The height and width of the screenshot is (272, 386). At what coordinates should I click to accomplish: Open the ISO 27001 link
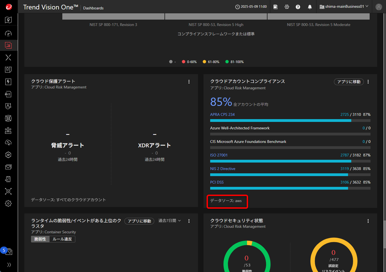[219, 155]
